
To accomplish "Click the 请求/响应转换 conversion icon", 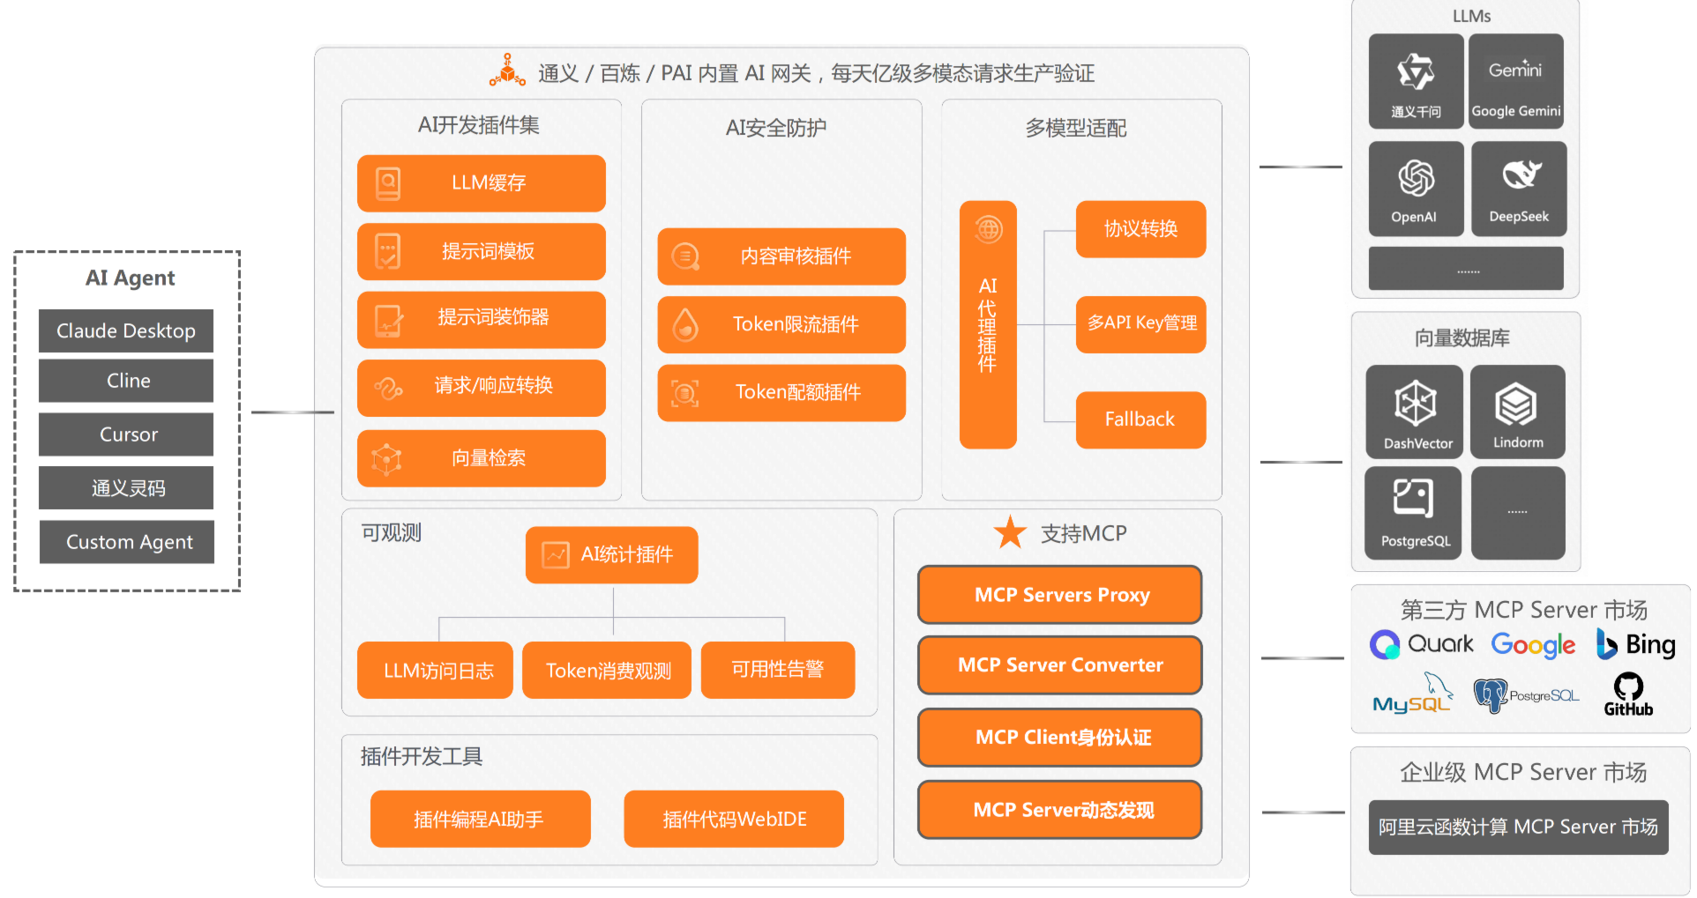I will coord(388,388).
